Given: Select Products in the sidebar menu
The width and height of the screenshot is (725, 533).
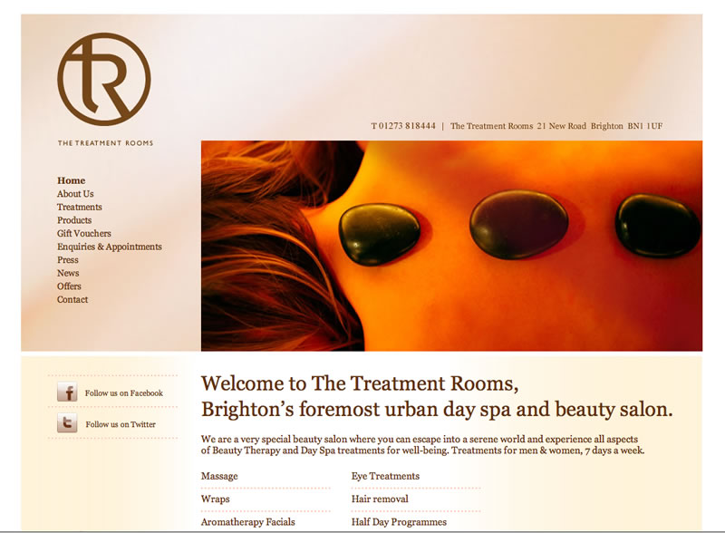Looking at the screenshot, I should [74, 220].
